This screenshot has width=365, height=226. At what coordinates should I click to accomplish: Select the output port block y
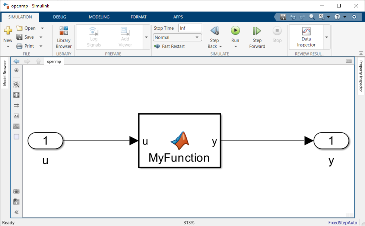coord(331,141)
